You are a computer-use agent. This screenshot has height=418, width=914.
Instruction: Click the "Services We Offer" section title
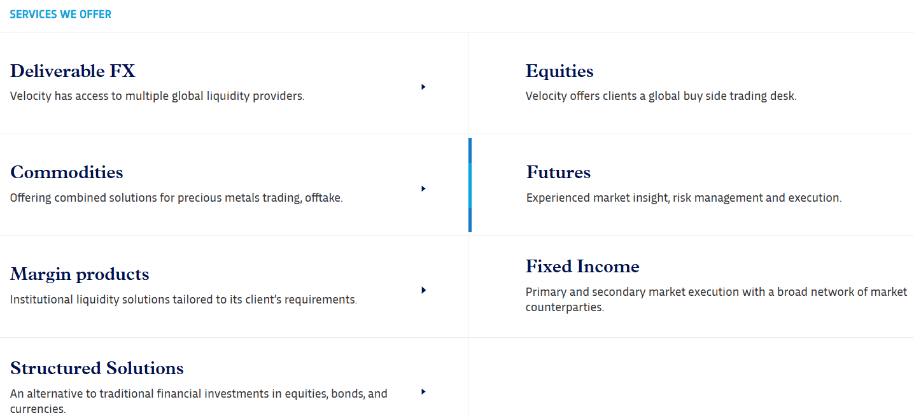tap(60, 14)
